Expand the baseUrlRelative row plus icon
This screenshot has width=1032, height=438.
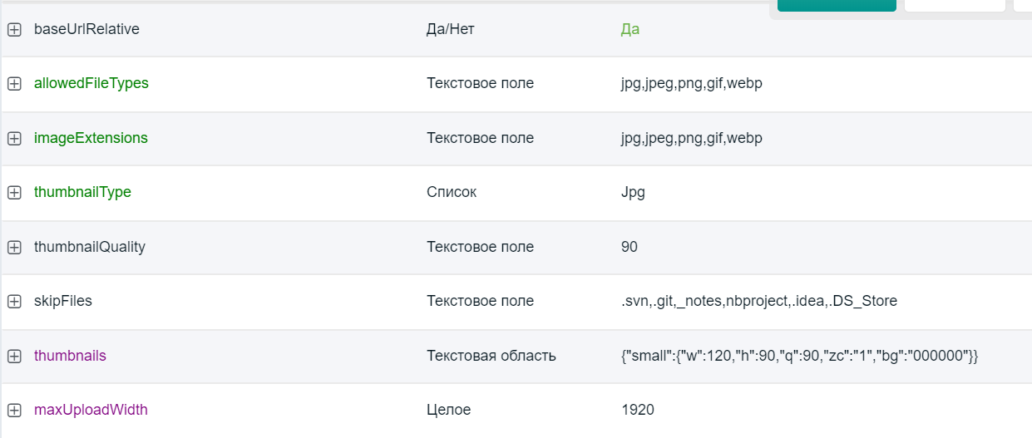click(14, 29)
